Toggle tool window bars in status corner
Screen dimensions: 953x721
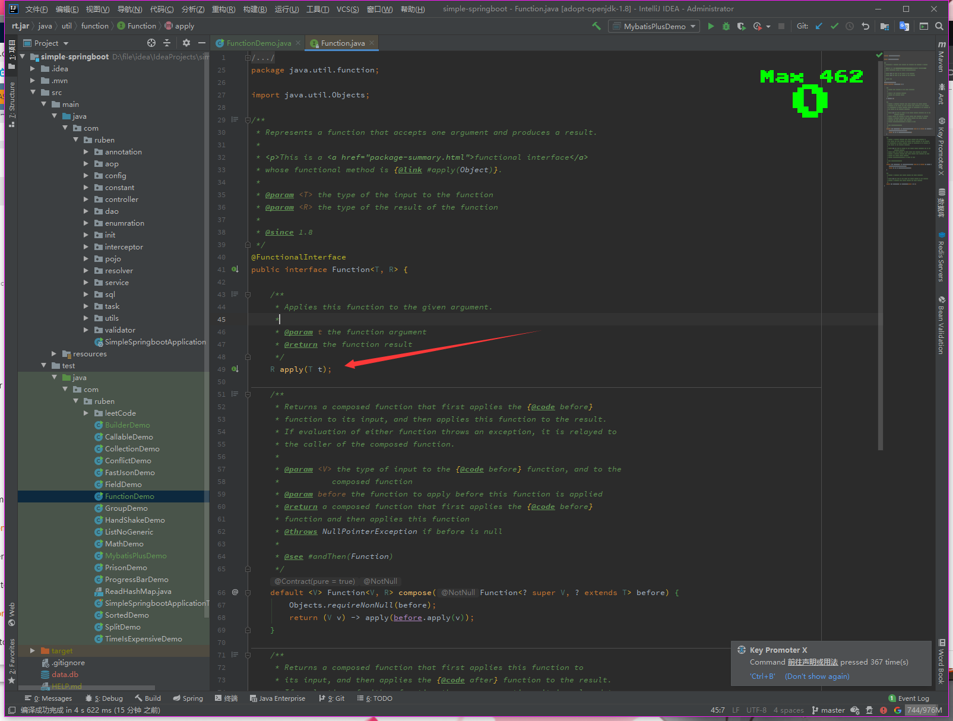coord(12,710)
